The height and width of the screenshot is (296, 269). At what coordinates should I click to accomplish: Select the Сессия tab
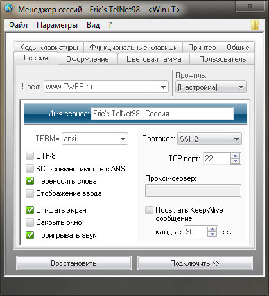pos(36,58)
